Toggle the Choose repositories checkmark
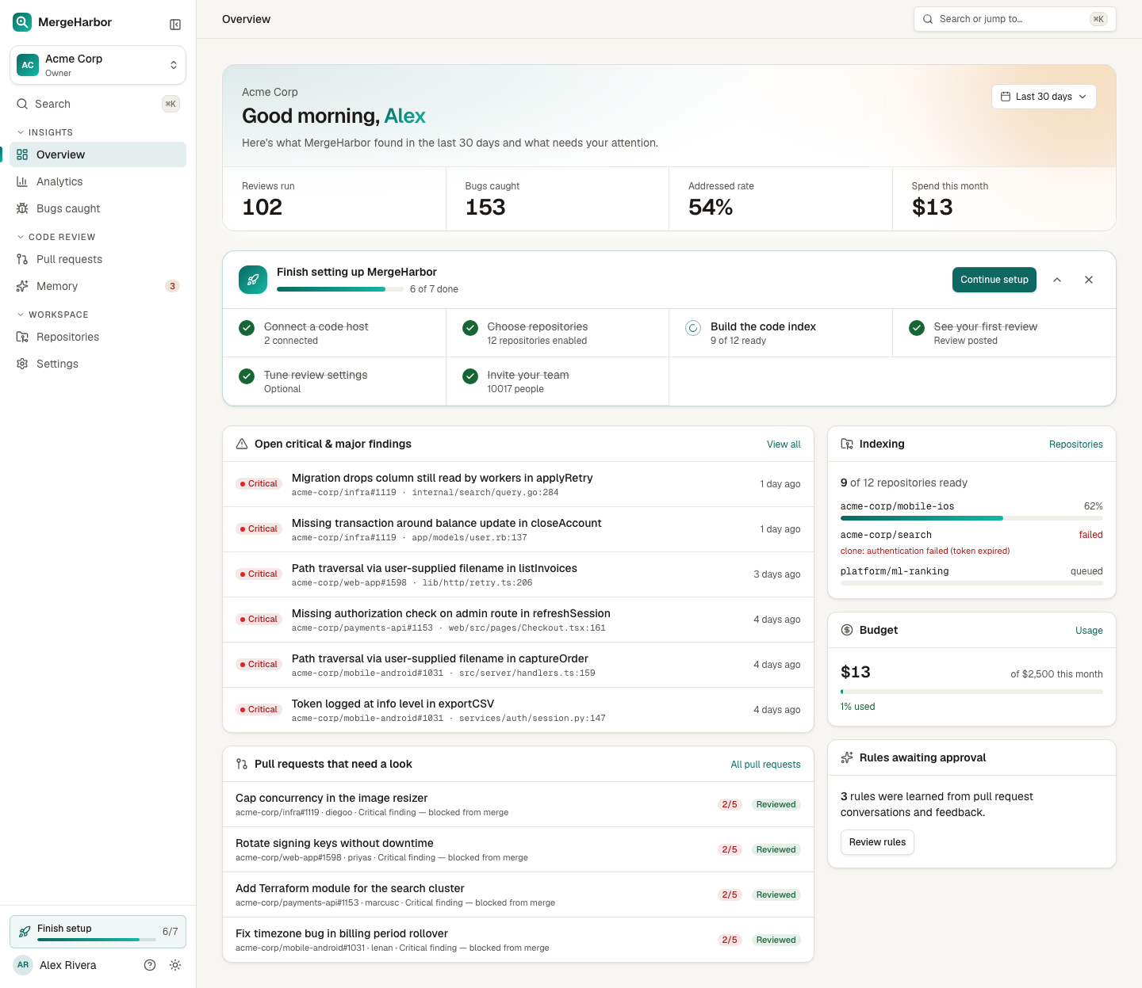The width and height of the screenshot is (1142, 988). coord(470,328)
